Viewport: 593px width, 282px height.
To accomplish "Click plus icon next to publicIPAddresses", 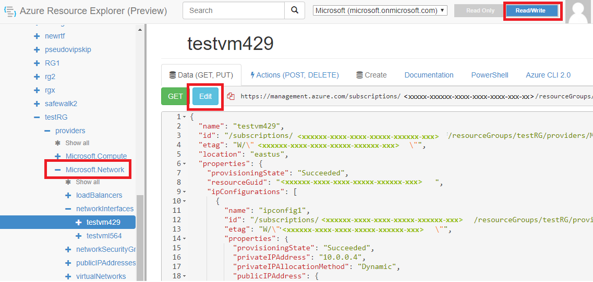I will (68, 263).
